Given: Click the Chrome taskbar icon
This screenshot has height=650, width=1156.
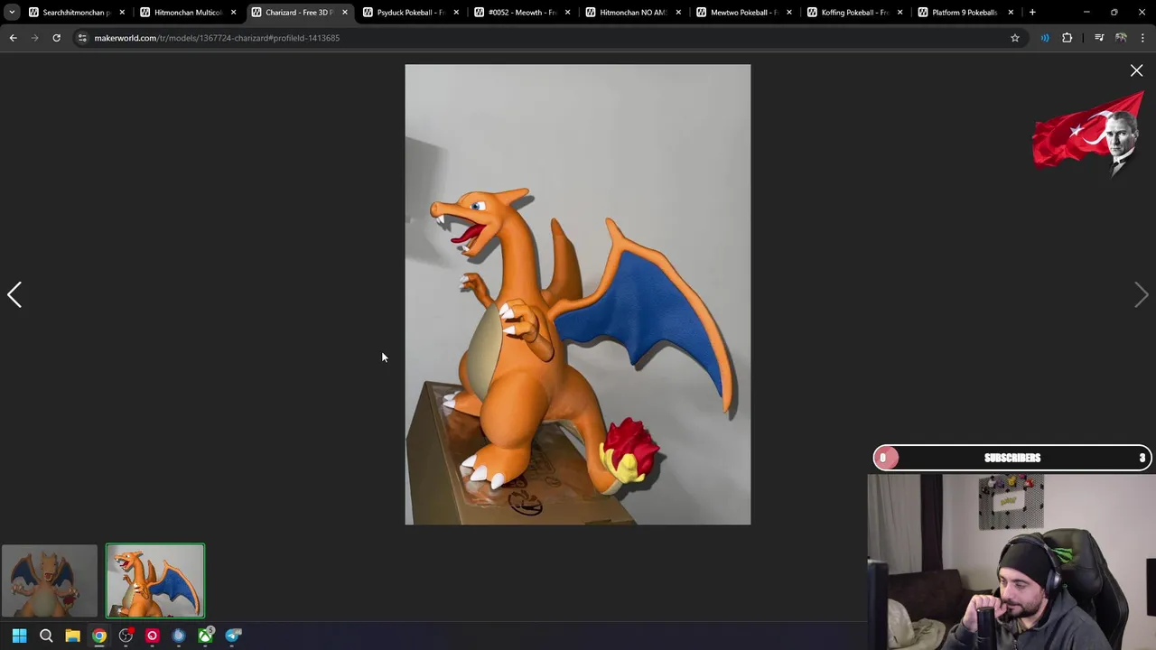Looking at the screenshot, I should pos(99,636).
